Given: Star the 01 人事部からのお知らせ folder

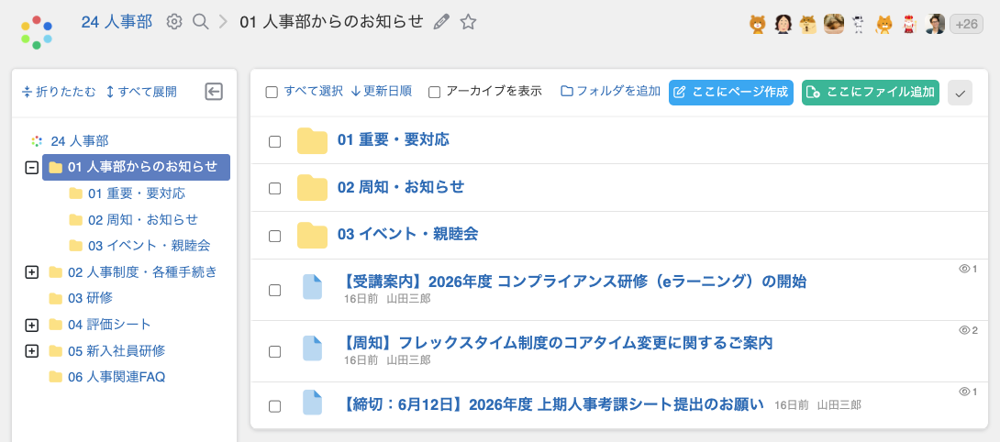Looking at the screenshot, I should coord(468,22).
